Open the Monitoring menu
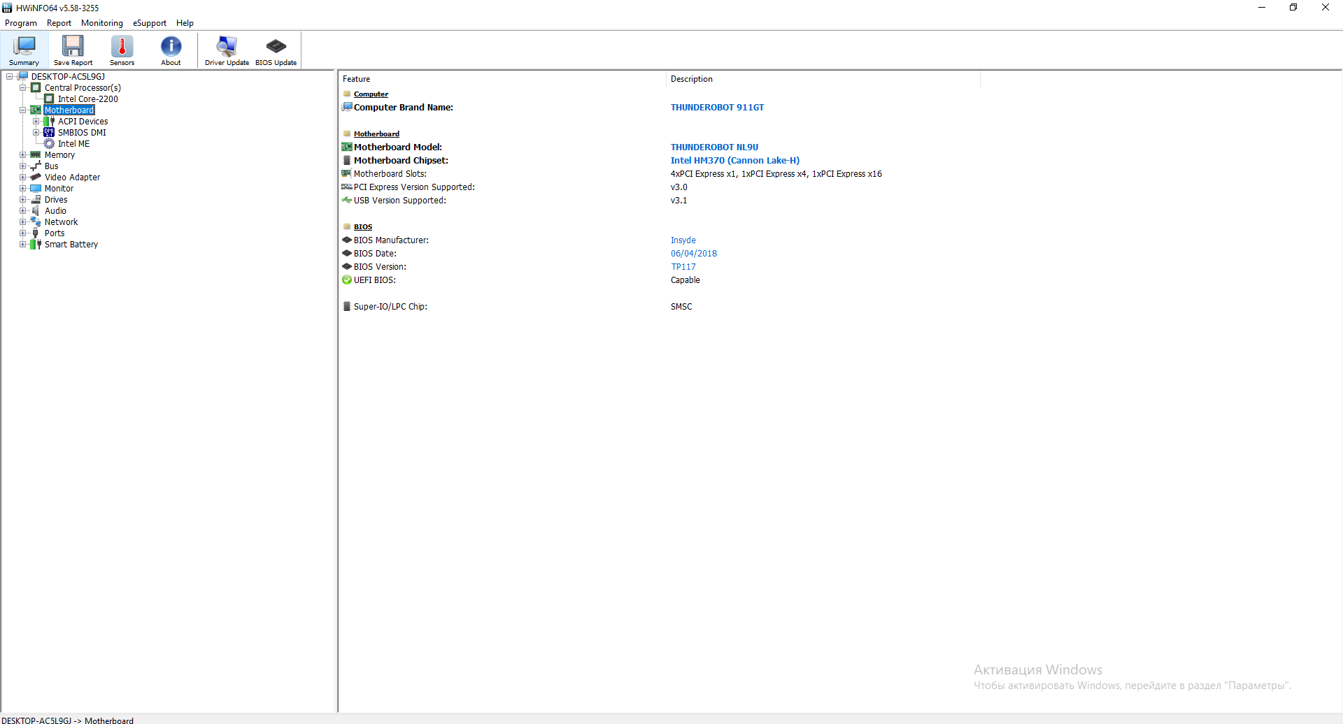Viewport: 1343px width, 724px height. click(102, 23)
